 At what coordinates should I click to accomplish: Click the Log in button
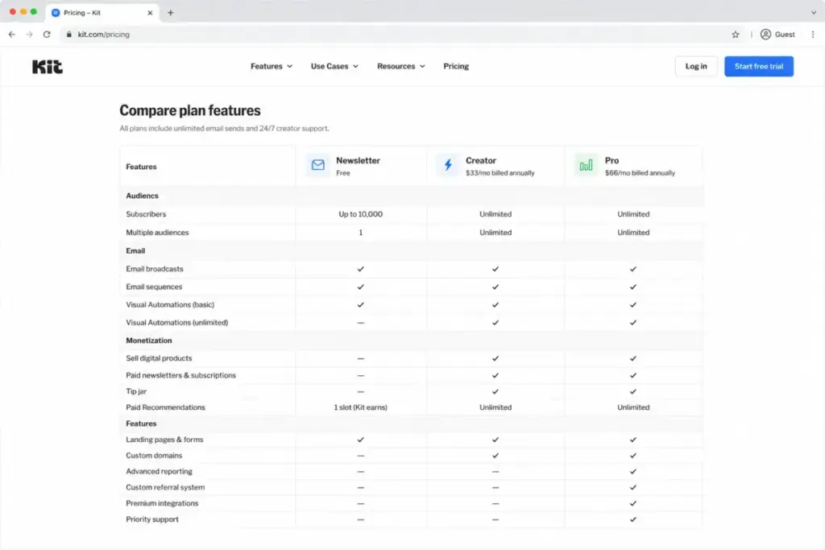pyautogui.click(x=696, y=66)
